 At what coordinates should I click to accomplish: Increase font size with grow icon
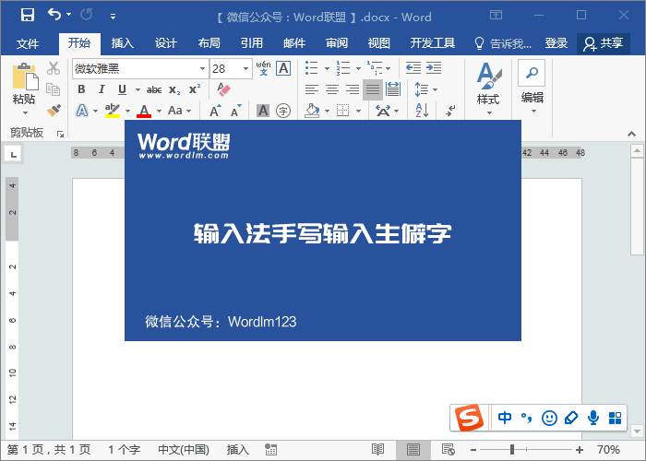(x=215, y=111)
